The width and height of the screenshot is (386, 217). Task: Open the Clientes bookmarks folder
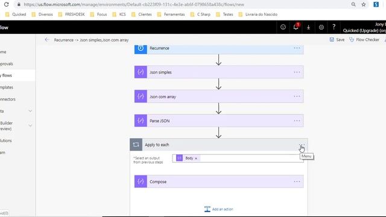click(142, 14)
